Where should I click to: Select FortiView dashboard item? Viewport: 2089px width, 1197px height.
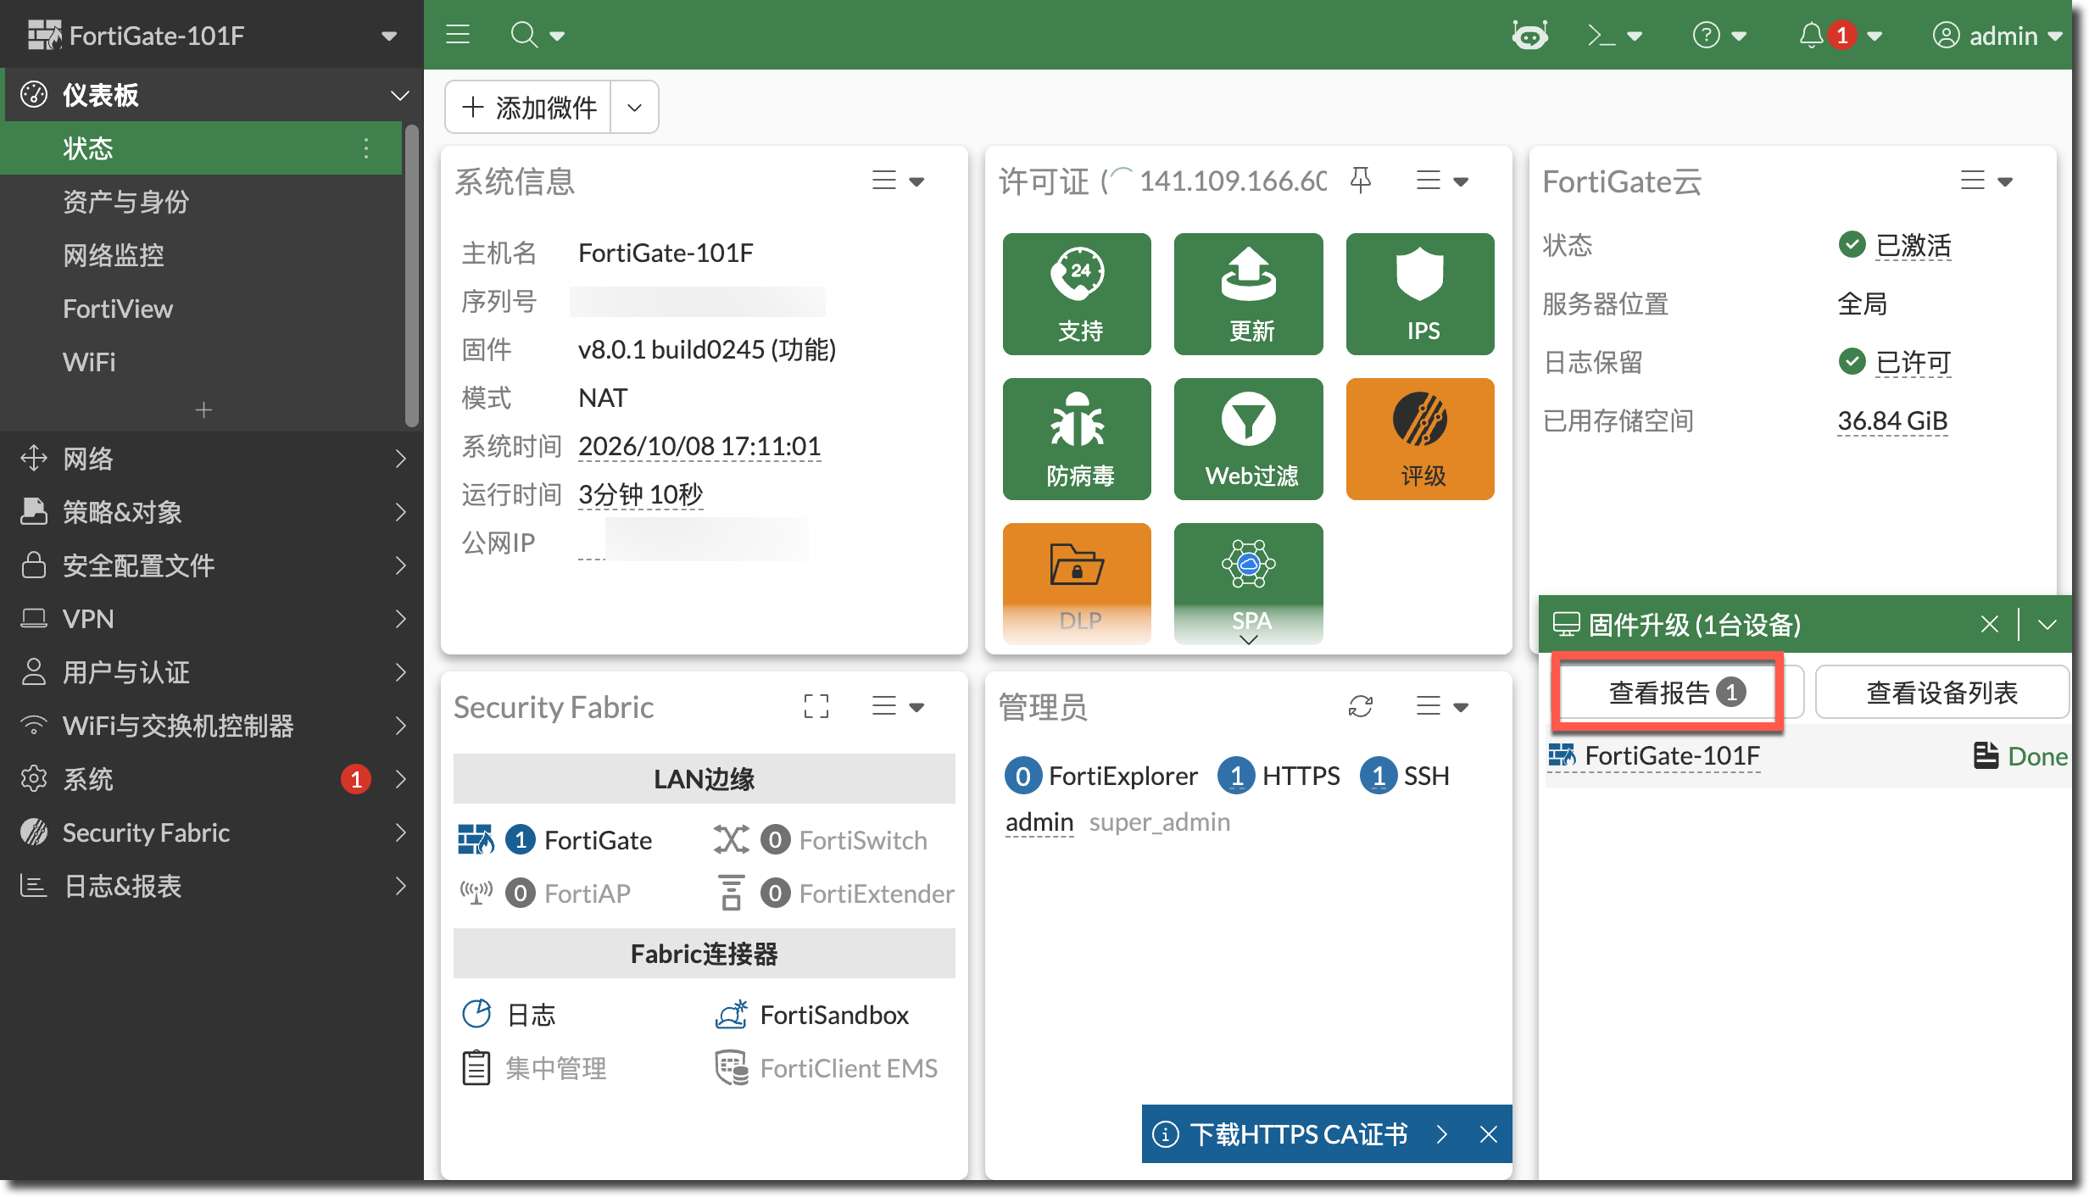202,309
